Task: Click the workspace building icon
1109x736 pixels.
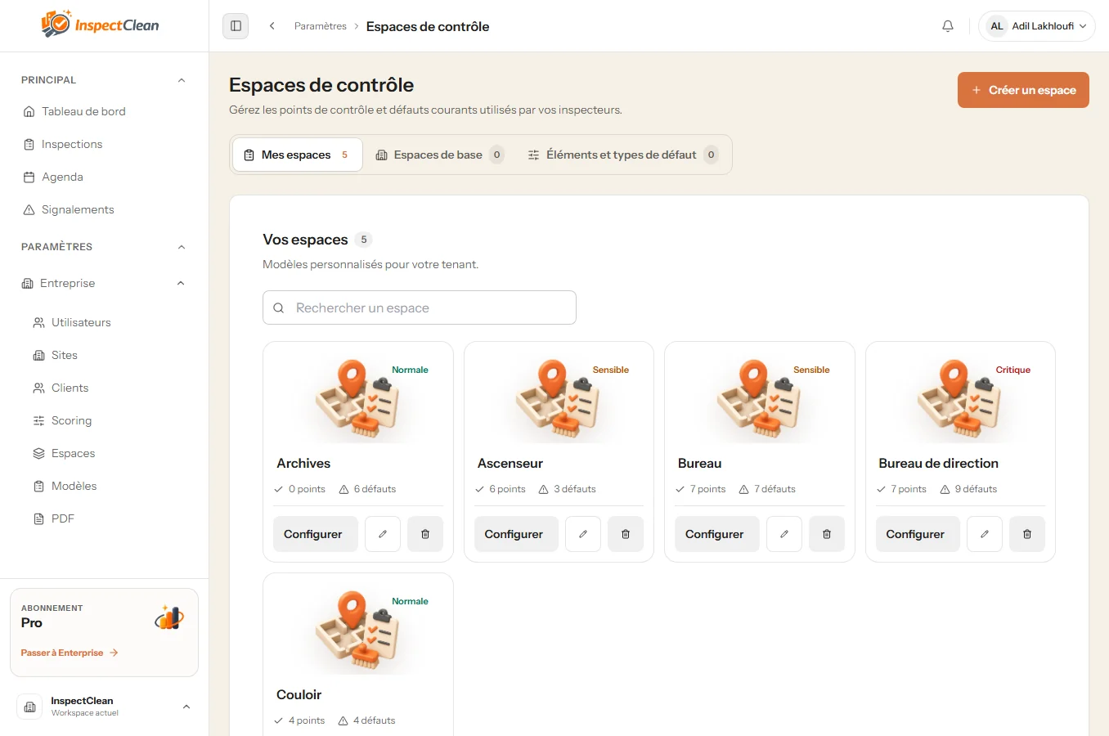Action: click(x=29, y=707)
